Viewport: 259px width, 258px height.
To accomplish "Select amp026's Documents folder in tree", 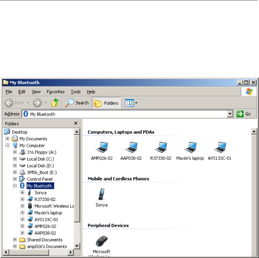I will click(x=47, y=247).
